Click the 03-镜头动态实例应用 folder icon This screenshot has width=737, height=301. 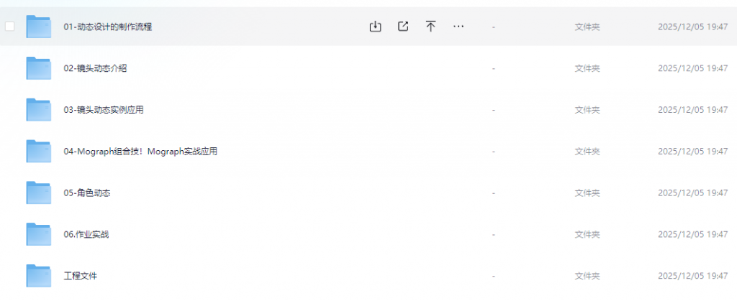[39, 110]
